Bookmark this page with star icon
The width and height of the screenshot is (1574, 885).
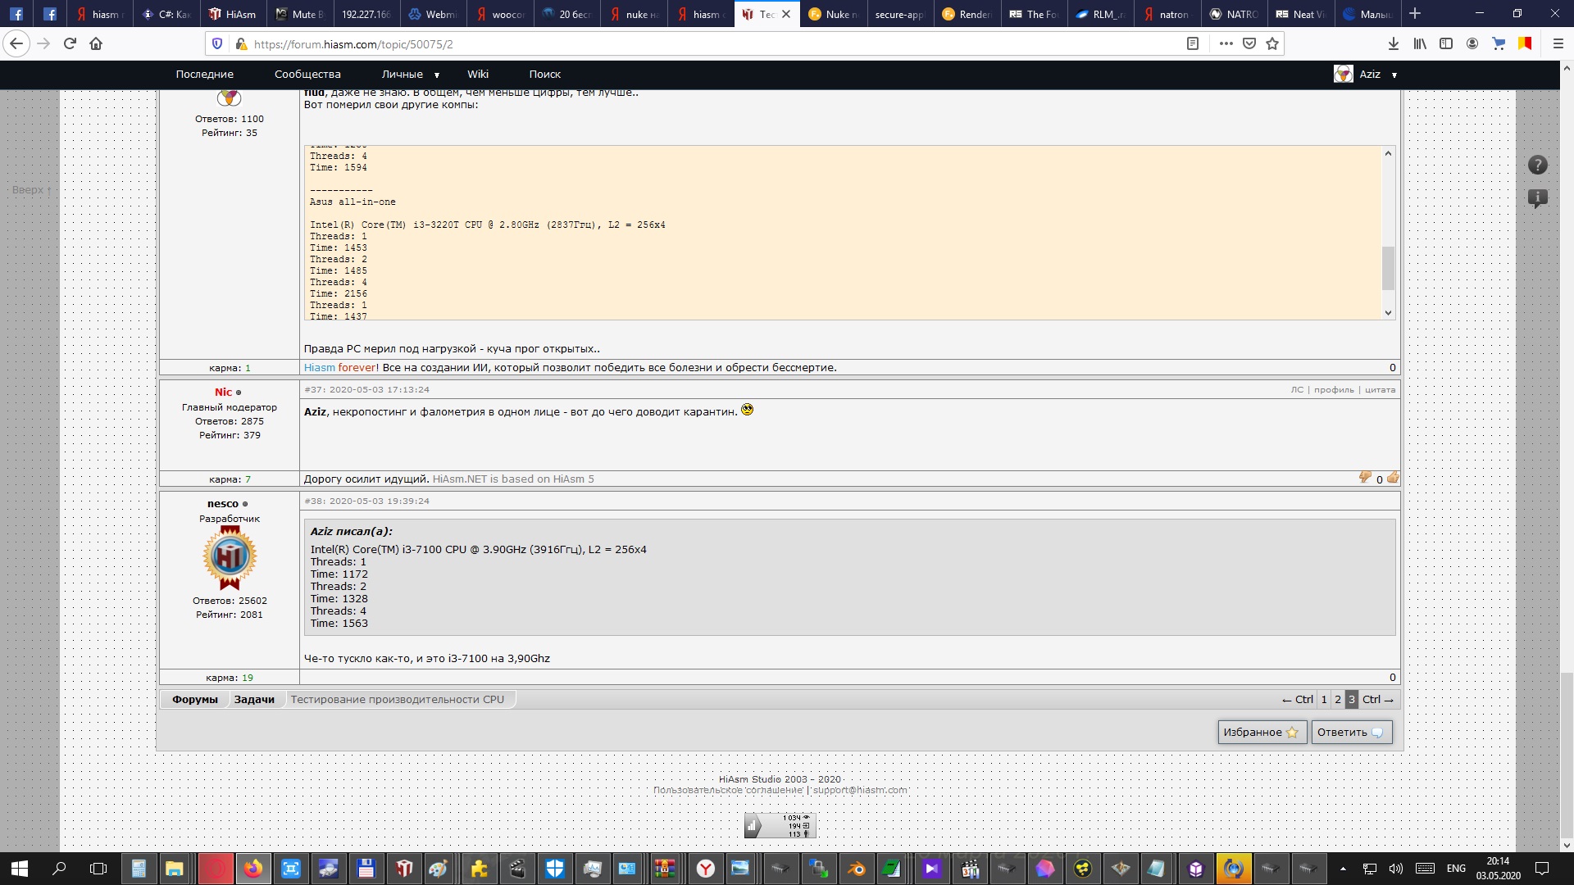click(x=1272, y=44)
